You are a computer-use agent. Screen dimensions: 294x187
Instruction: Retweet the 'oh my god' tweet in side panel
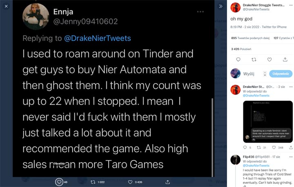[x=253, y=59]
